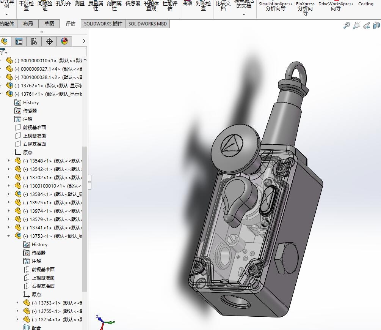The width and height of the screenshot is (381, 330).
Task: Expand the 13754<1> component node
Action: (x=17, y=319)
